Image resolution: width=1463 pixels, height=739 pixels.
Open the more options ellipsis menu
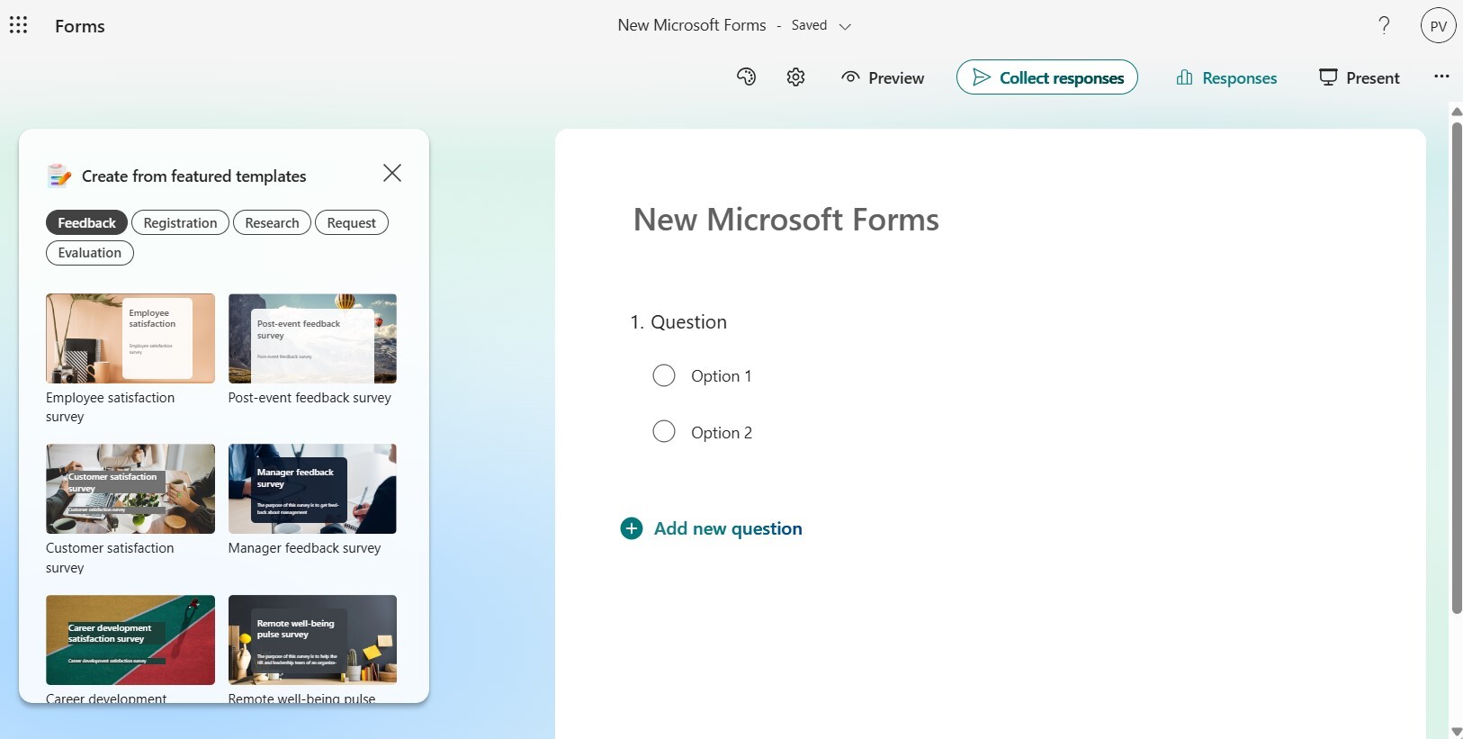tap(1441, 77)
